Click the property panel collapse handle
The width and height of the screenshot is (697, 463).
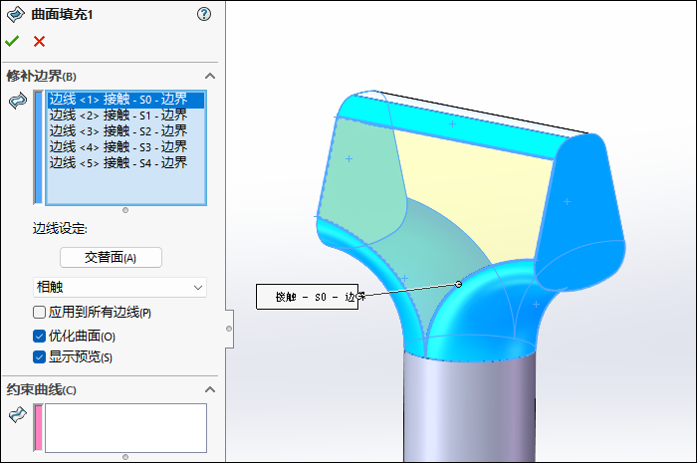pyautogui.click(x=228, y=328)
